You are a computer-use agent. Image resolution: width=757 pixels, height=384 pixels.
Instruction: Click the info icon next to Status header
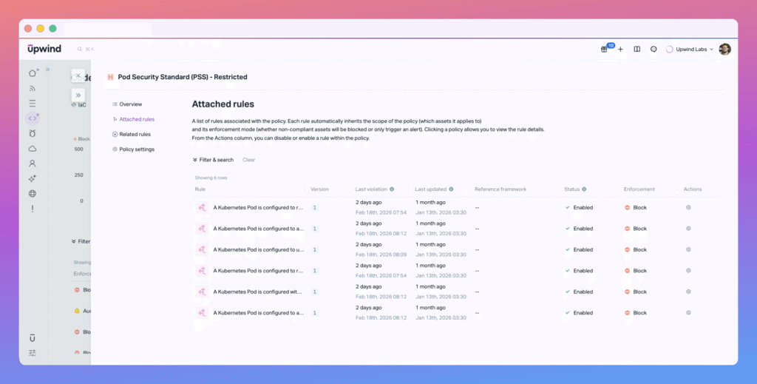pos(584,189)
